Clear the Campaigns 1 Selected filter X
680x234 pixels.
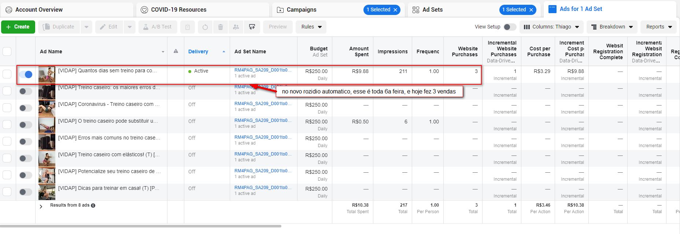(395, 10)
